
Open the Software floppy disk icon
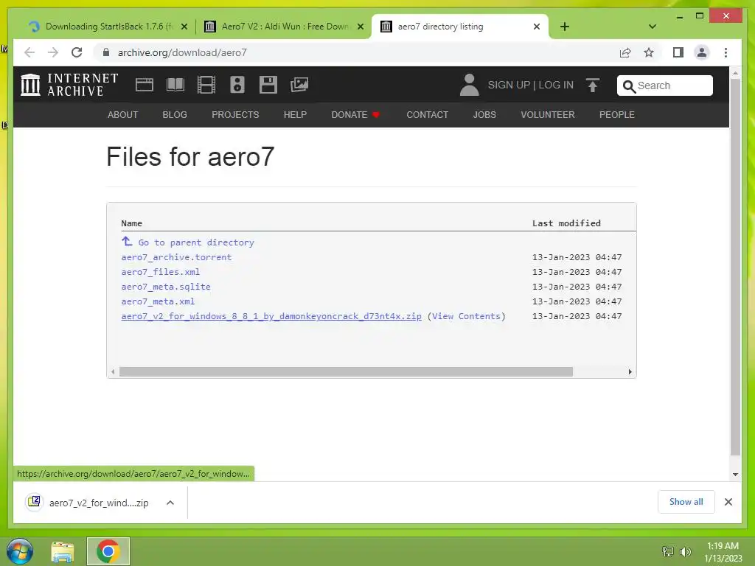268,85
